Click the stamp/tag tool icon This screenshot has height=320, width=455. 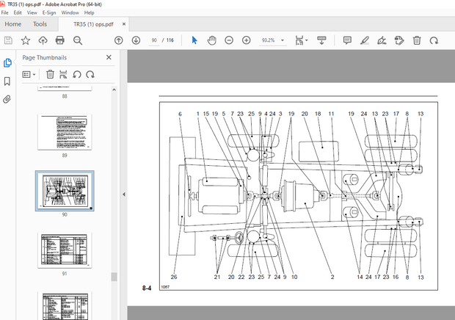(399, 40)
